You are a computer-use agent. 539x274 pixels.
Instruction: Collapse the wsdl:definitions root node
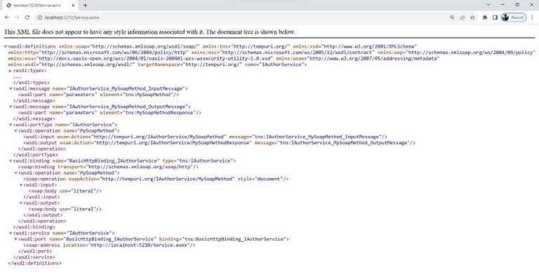pos(6,46)
